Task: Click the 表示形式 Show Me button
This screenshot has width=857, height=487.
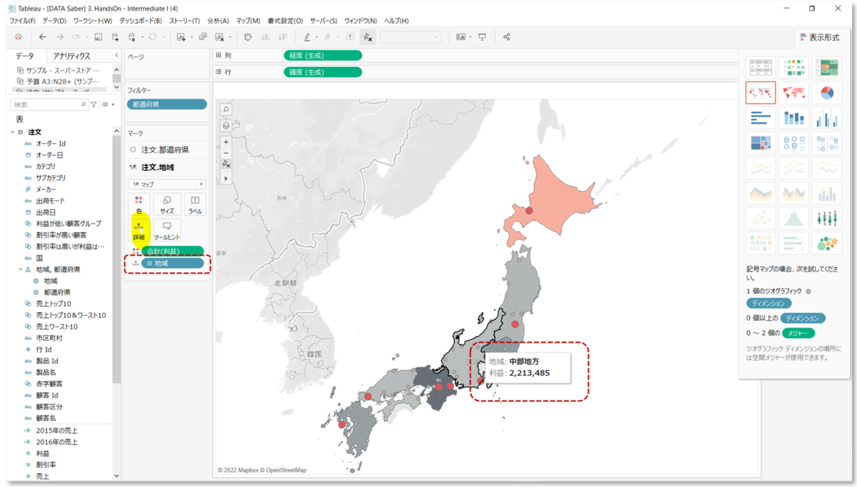Action: click(818, 37)
